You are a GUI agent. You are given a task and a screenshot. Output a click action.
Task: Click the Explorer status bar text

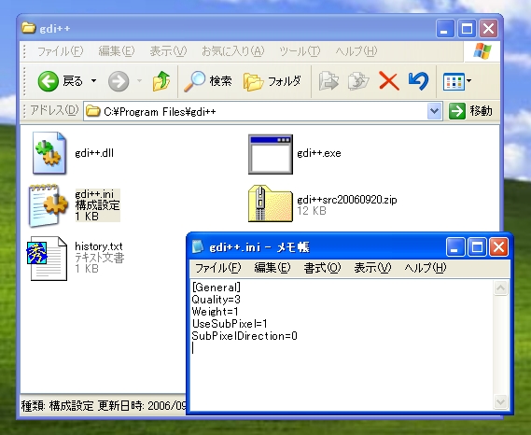[x=104, y=405]
